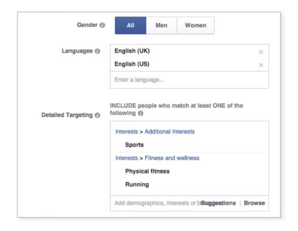298x231 pixels.
Task: Click the 'Add demographics, interests' search field
Action: (x=155, y=203)
